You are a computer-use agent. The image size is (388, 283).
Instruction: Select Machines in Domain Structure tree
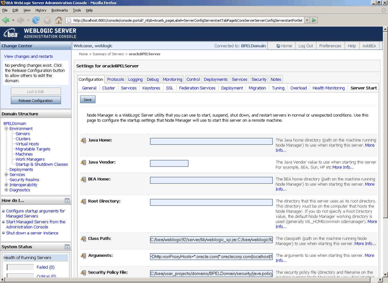[24, 154]
